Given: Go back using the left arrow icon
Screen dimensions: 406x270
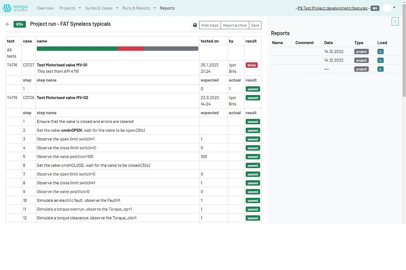Looking at the screenshot, I should (8, 24).
